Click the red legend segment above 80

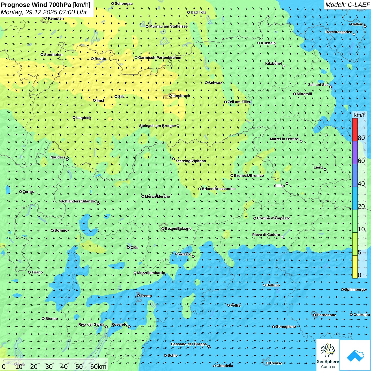(355, 130)
